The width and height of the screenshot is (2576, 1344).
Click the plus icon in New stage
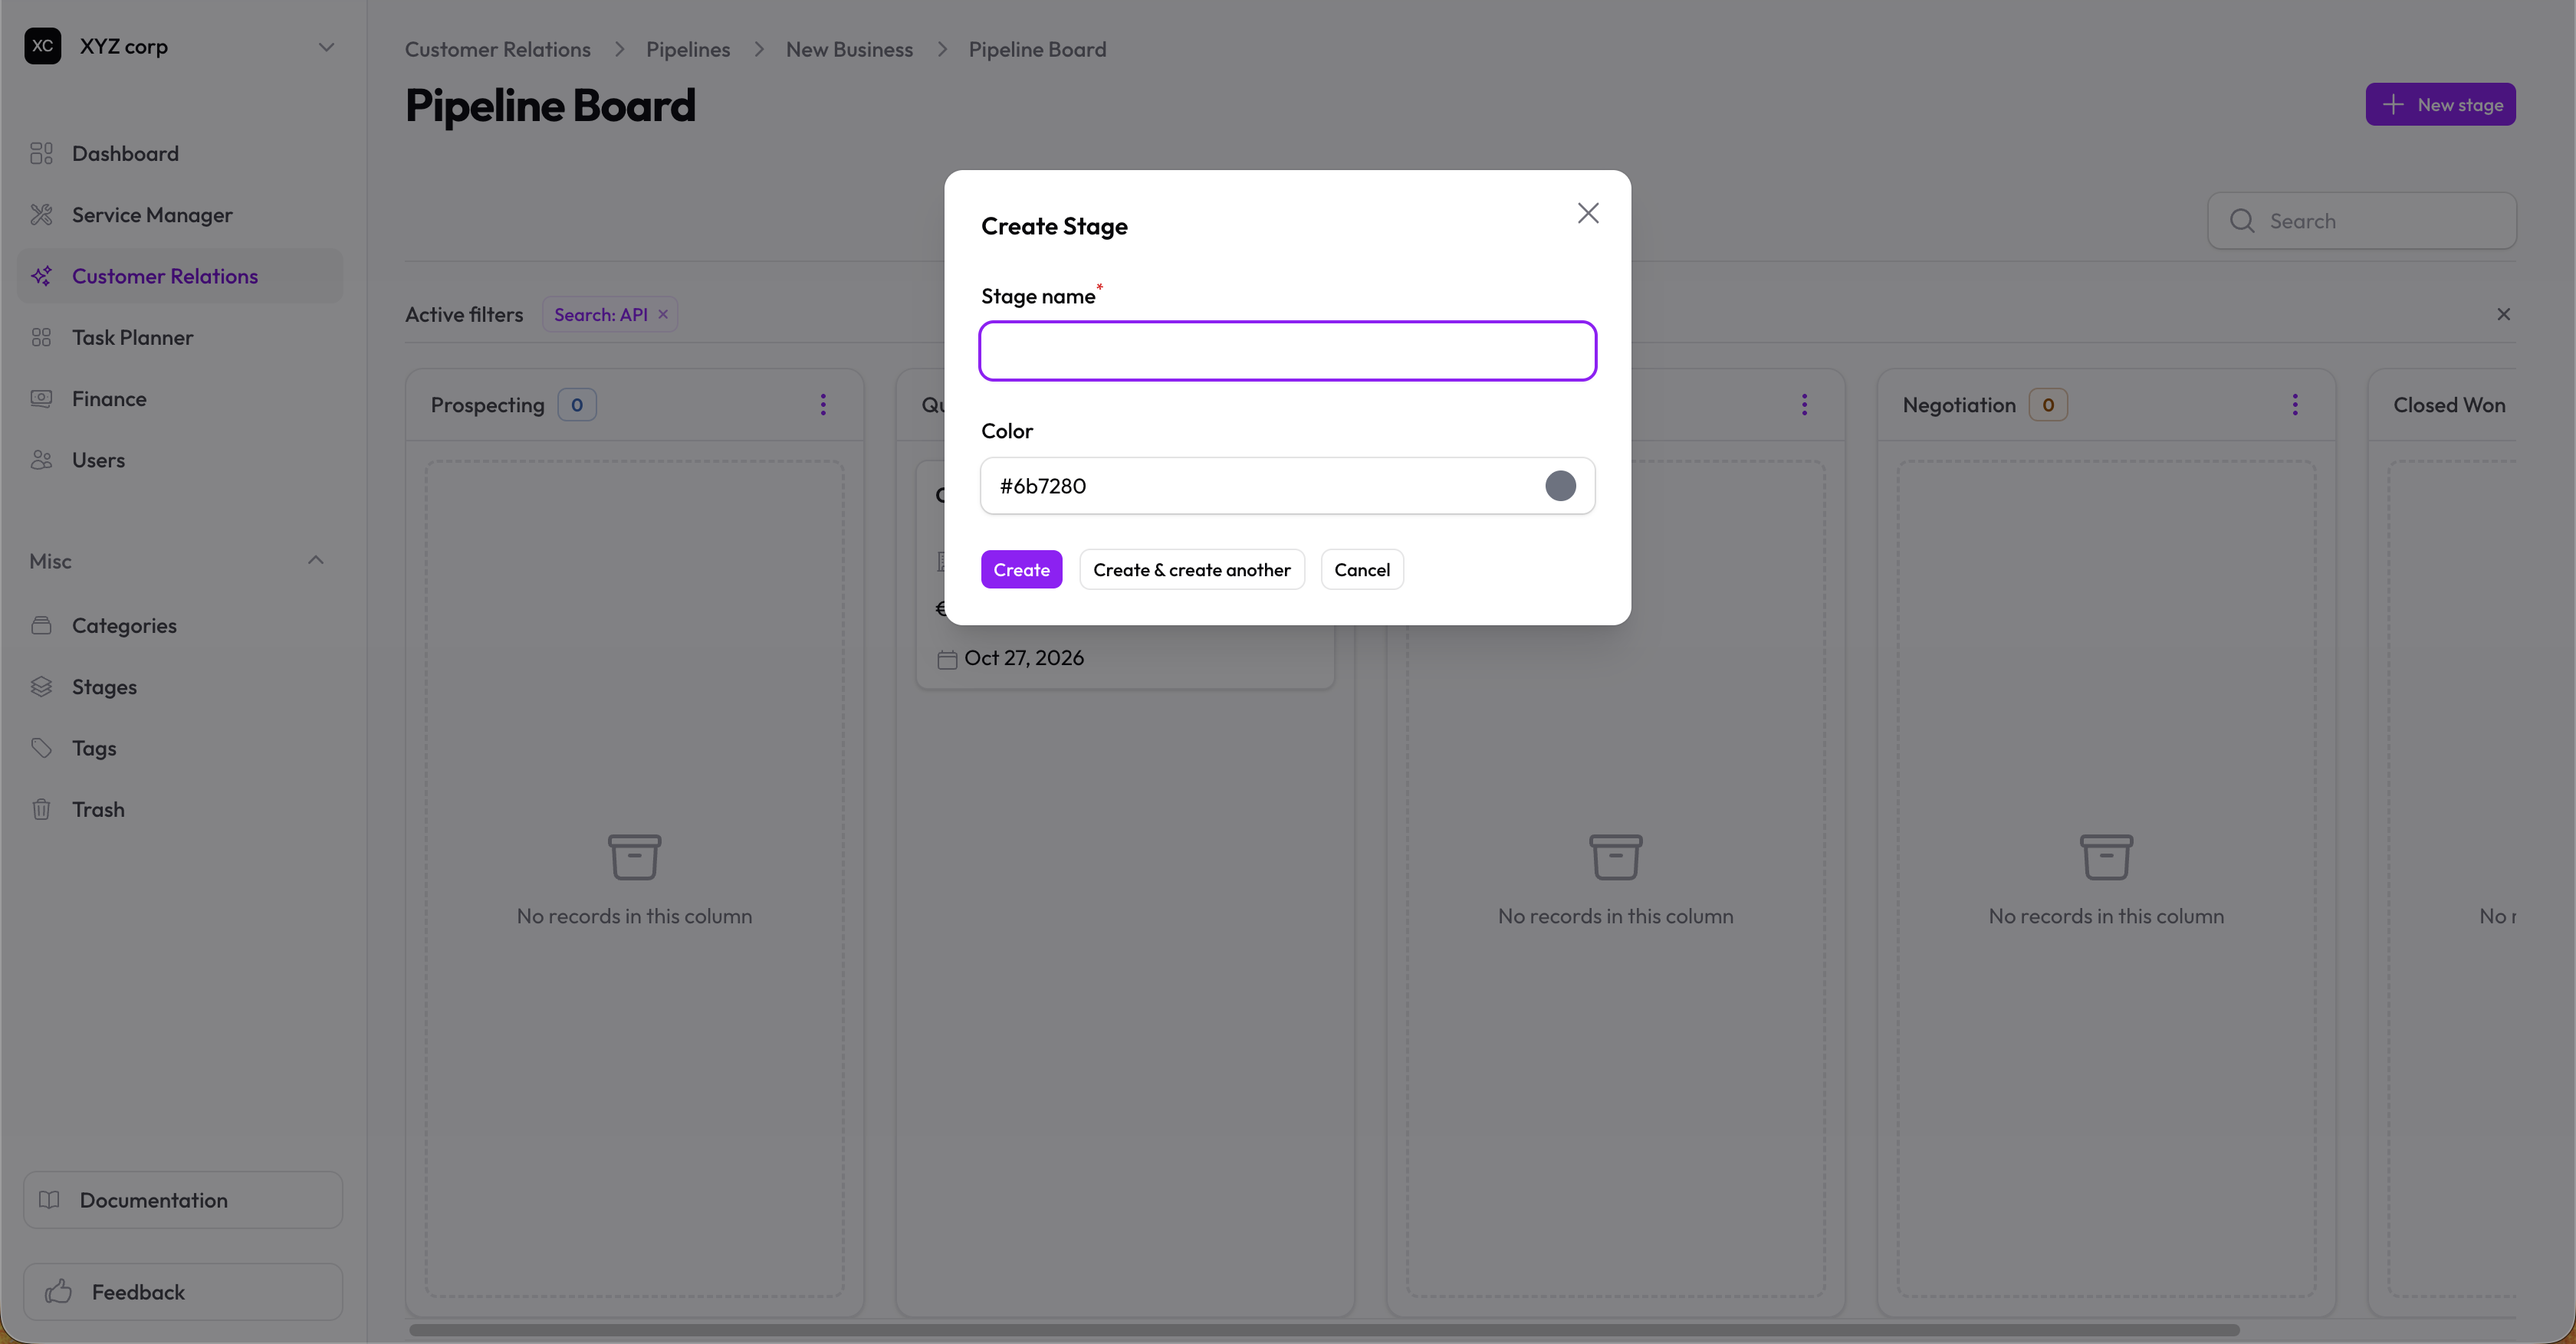coord(2393,104)
